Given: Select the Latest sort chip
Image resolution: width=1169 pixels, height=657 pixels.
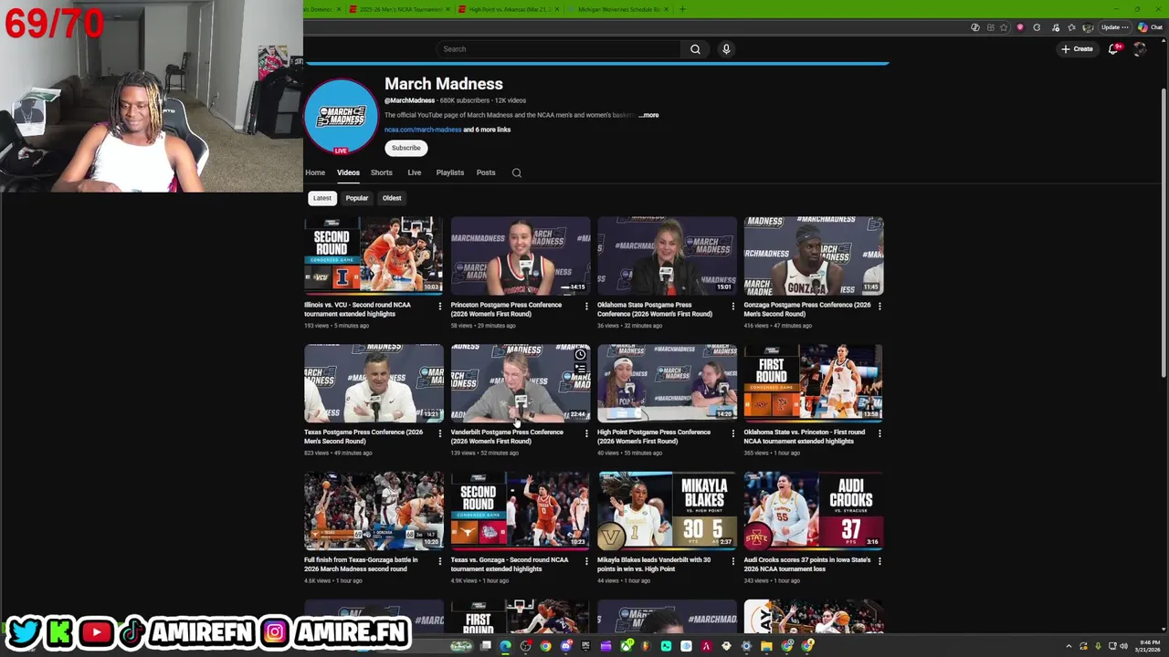Looking at the screenshot, I should click(x=322, y=198).
